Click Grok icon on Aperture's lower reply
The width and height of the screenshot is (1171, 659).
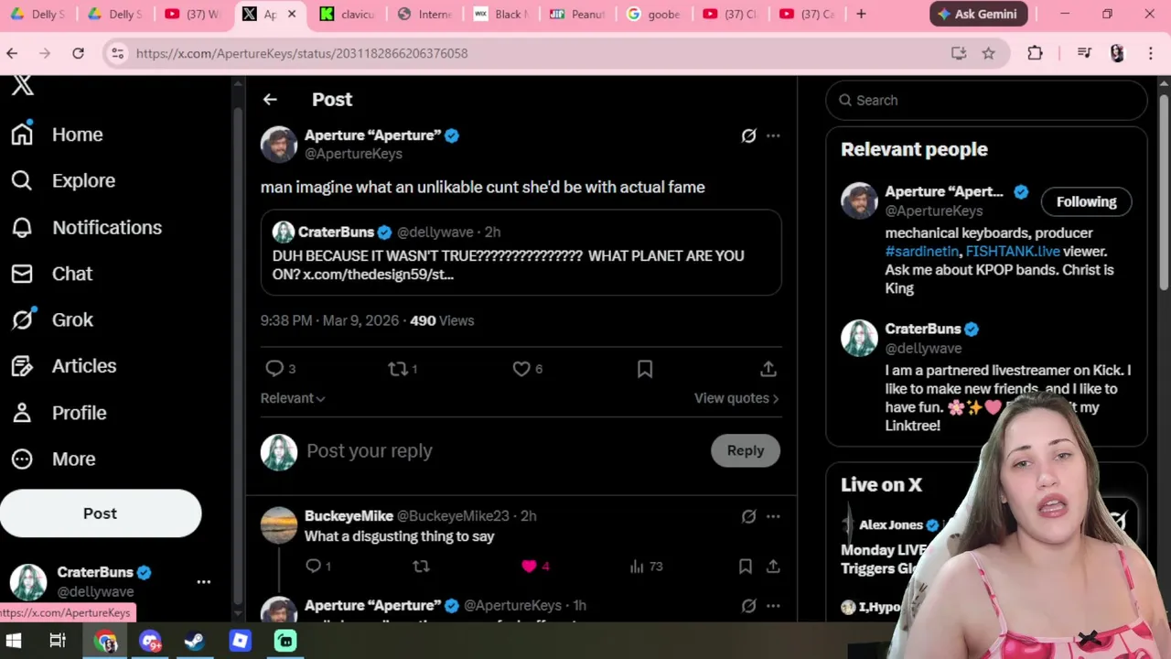(748, 605)
